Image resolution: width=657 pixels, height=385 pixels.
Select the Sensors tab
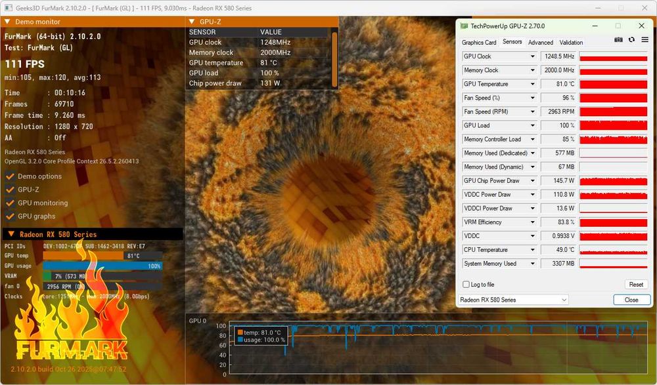(x=512, y=42)
